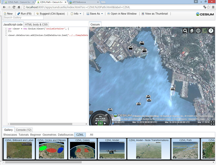Open CZML Model airplane demo
Image resolution: width=216 pixels, height=165 pixels.
(x=112, y=149)
